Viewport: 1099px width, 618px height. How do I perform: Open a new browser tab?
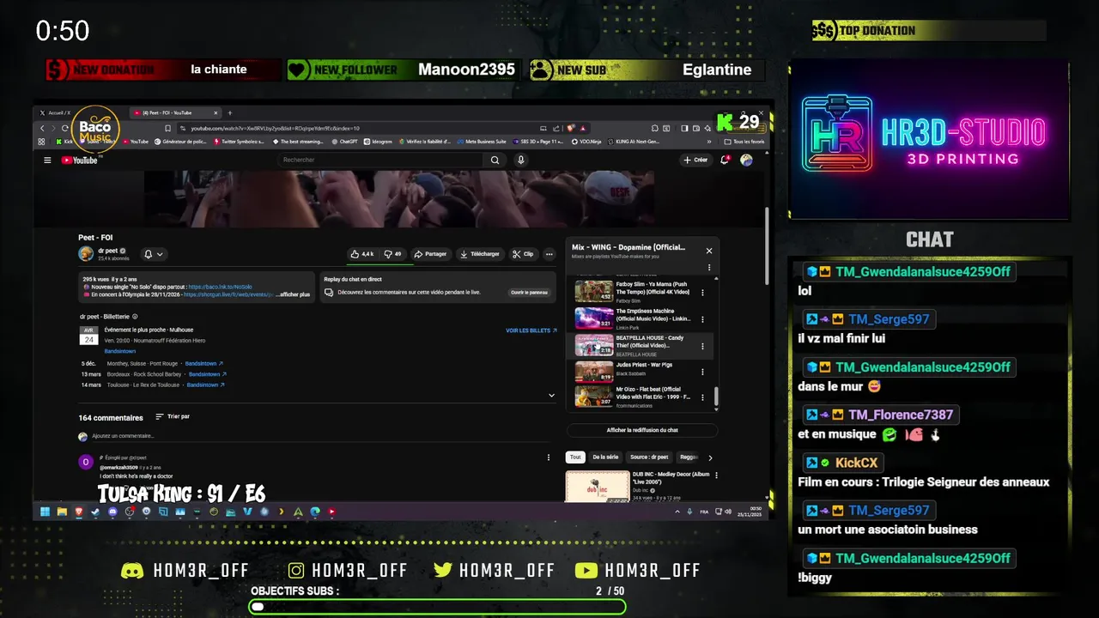[230, 112]
